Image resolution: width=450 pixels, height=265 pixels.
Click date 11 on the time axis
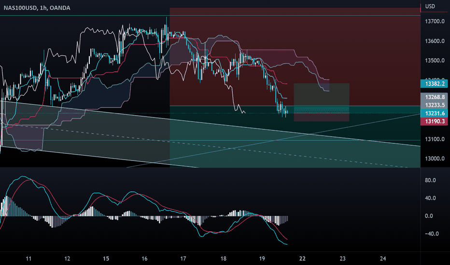point(28,259)
